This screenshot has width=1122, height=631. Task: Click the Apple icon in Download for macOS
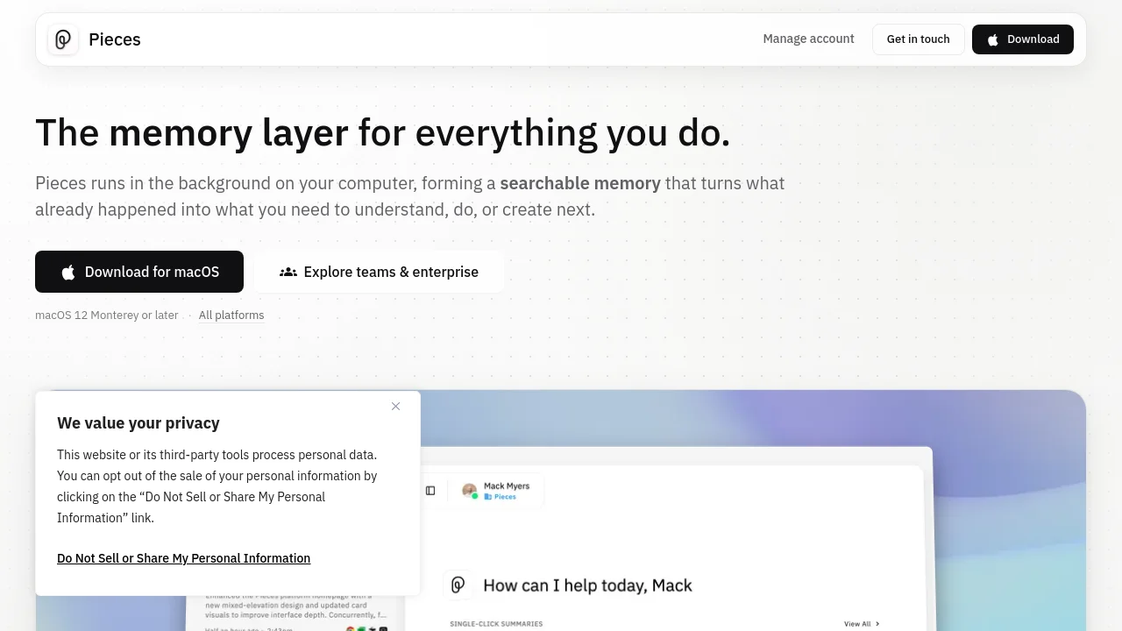pyautogui.click(x=68, y=273)
